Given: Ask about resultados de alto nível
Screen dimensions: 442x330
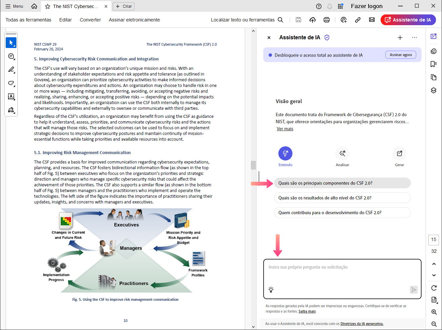Looking at the screenshot, I should point(342,198).
